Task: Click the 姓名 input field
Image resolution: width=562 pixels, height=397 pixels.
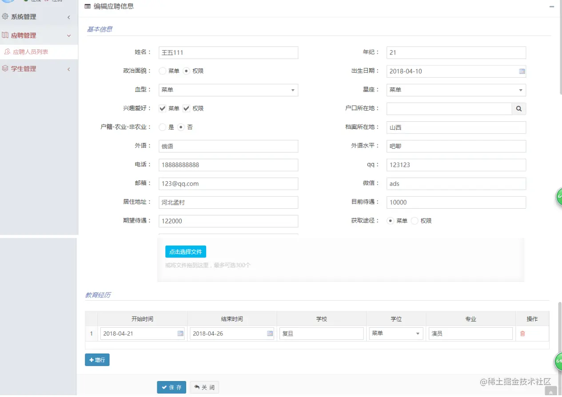Action: coord(228,52)
